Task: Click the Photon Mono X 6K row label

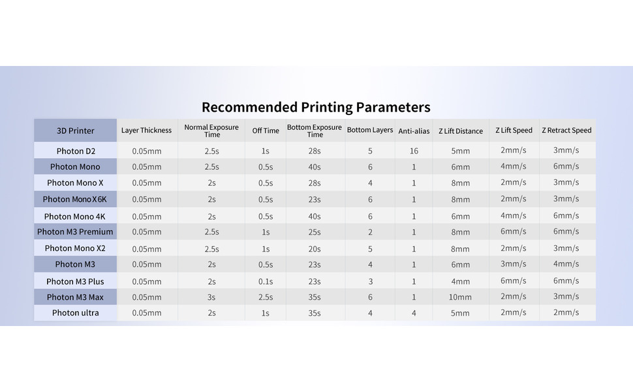Action: point(75,199)
